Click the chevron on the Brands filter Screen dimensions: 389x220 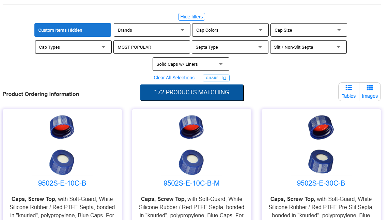pos(182,30)
